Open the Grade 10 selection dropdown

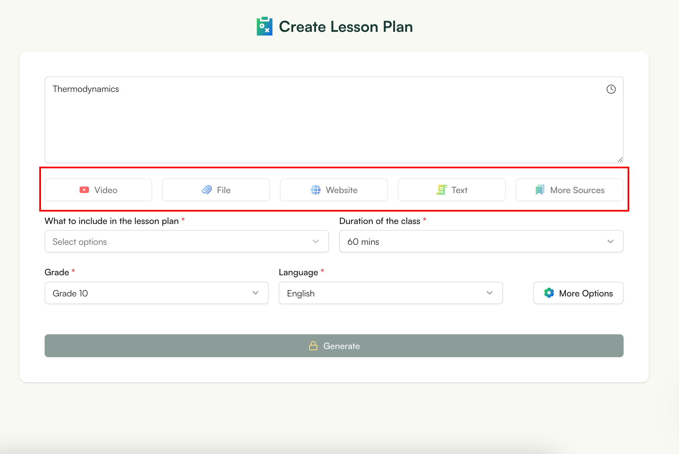[156, 293]
